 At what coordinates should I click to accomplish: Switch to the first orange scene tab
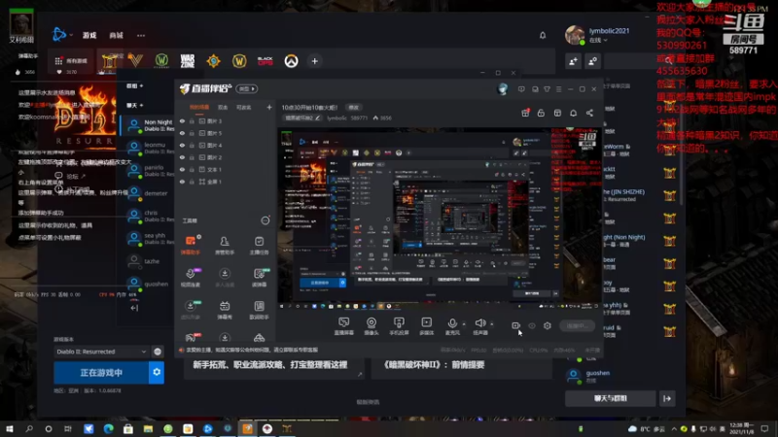point(199,107)
